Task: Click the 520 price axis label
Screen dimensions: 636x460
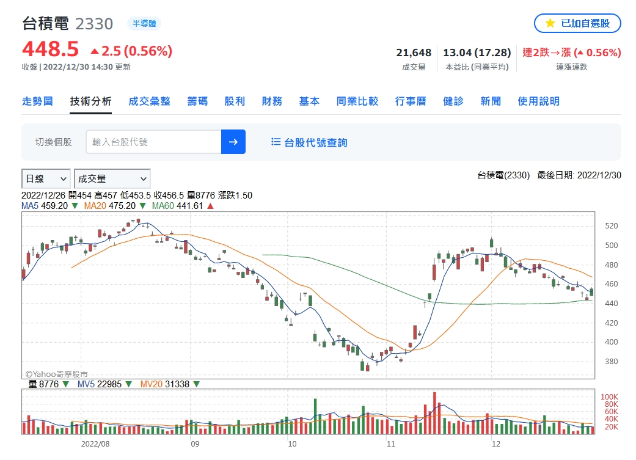Action: point(612,226)
